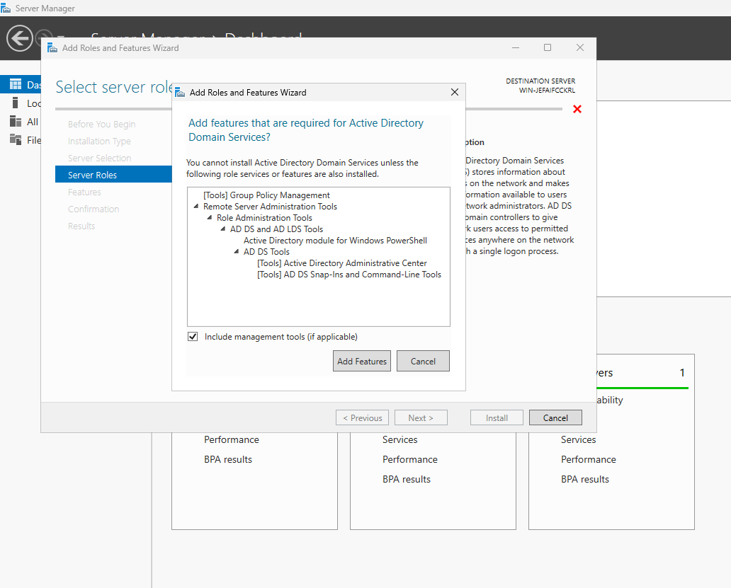Click the inner wizard dialog title icon
The width and height of the screenshot is (731, 588).
179,93
